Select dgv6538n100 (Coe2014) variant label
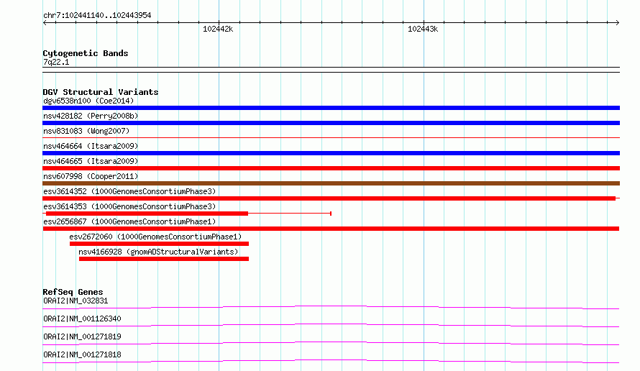 [x=88, y=101]
